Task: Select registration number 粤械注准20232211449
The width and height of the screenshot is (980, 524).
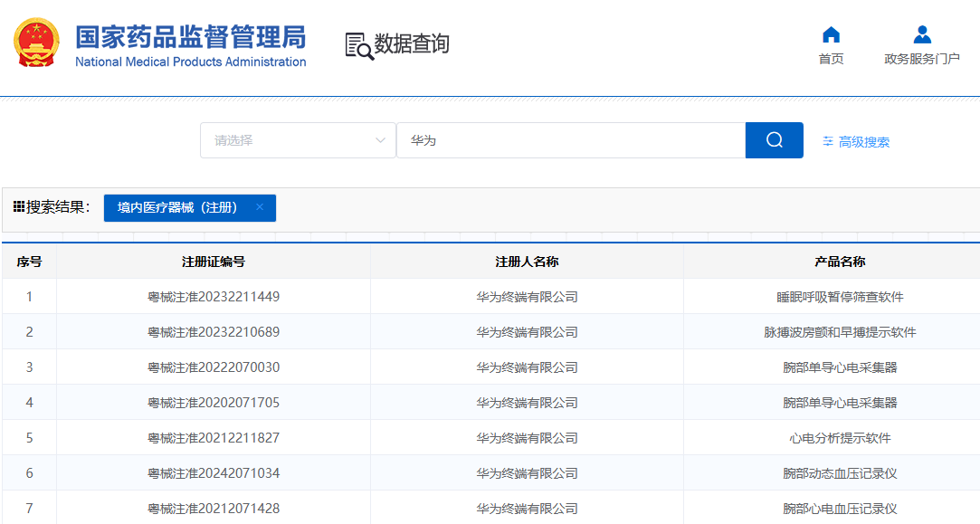Action: [x=214, y=297]
